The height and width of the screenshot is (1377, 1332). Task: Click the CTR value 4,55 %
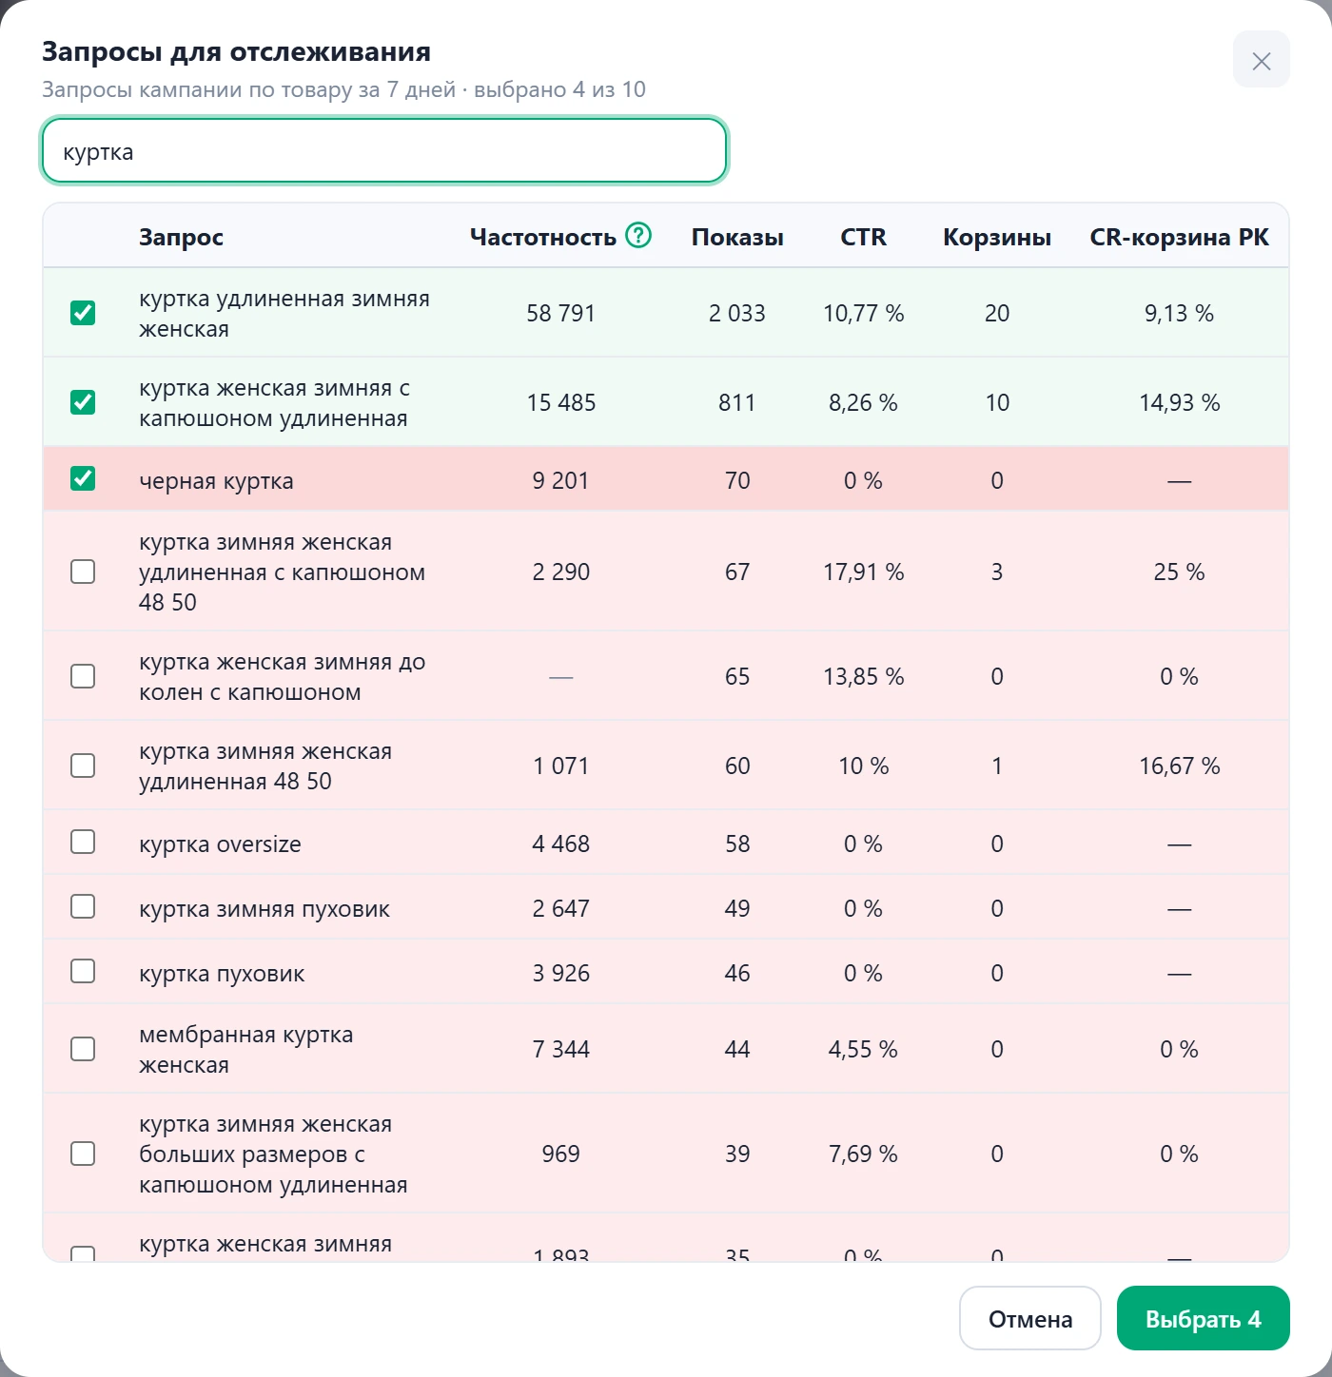tap(864, 1049)
